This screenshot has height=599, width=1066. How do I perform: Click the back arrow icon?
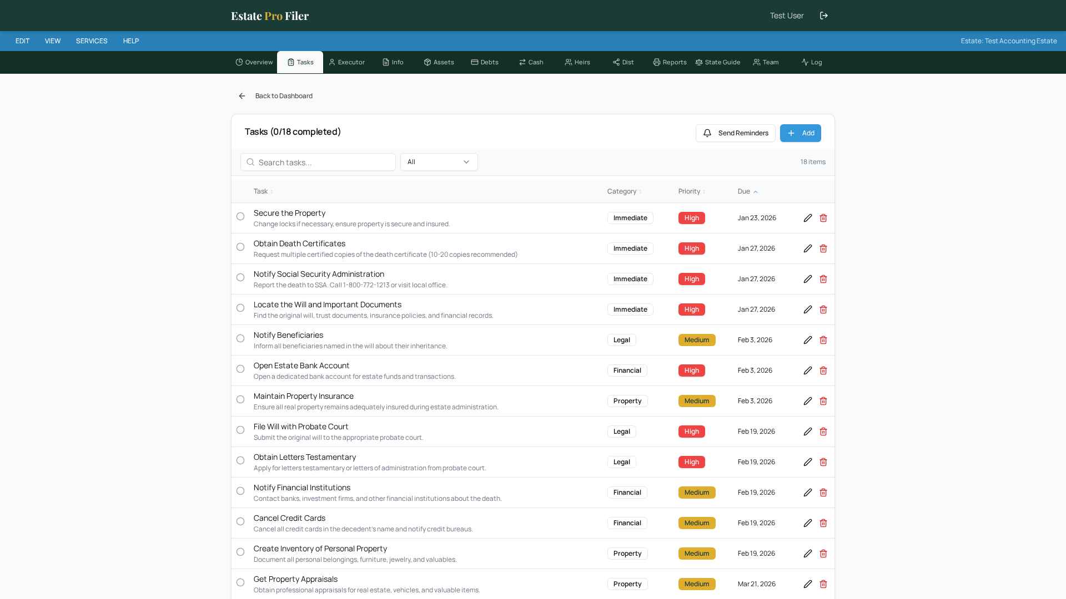pyautogui.click(x=242, y=96)
